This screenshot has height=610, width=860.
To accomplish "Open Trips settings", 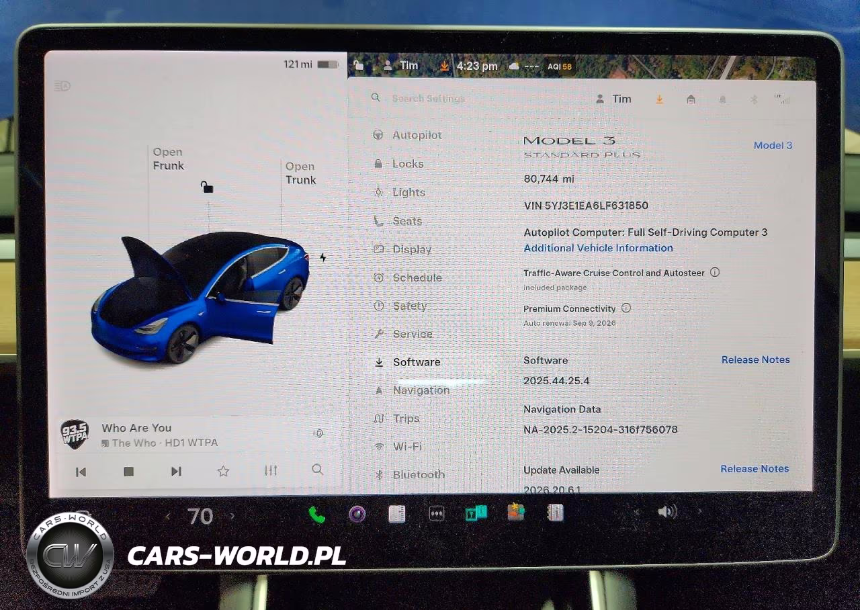I will tap(396, 419).
